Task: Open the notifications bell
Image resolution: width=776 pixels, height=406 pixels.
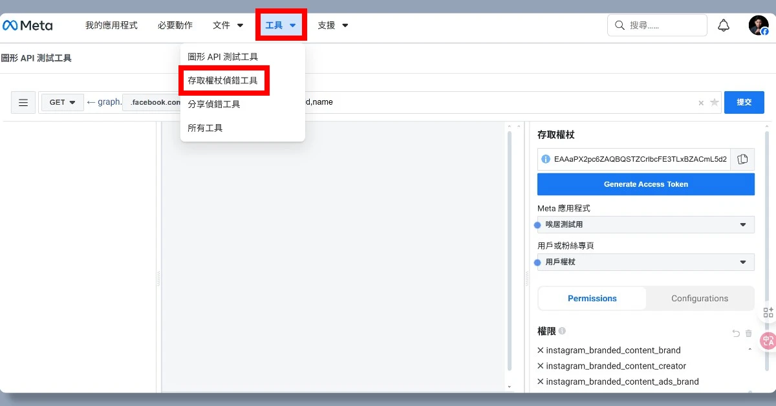Action: pyautogui.click(x=724, y=25)
